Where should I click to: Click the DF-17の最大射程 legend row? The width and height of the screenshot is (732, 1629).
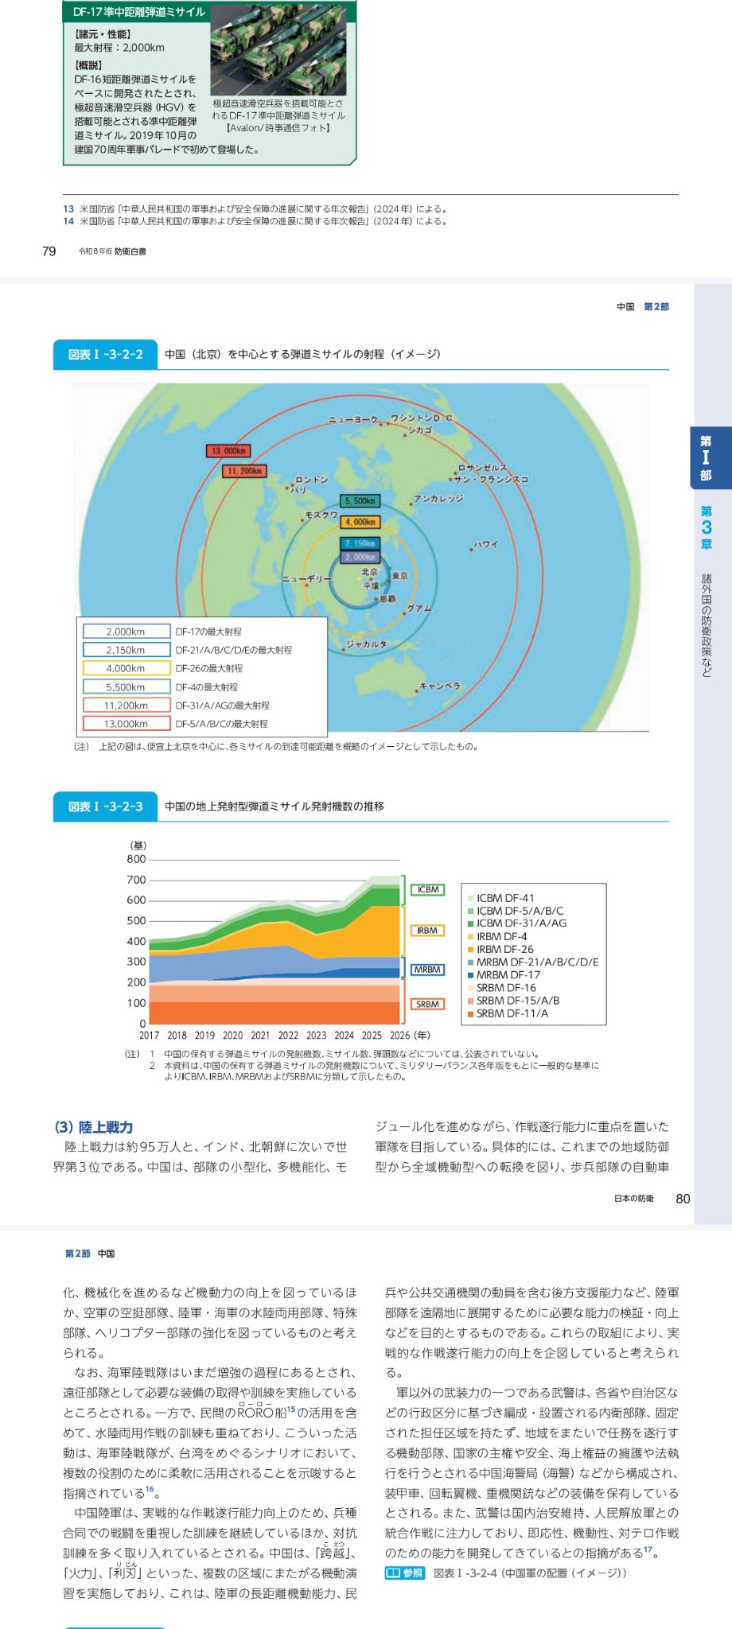[163, 632]
